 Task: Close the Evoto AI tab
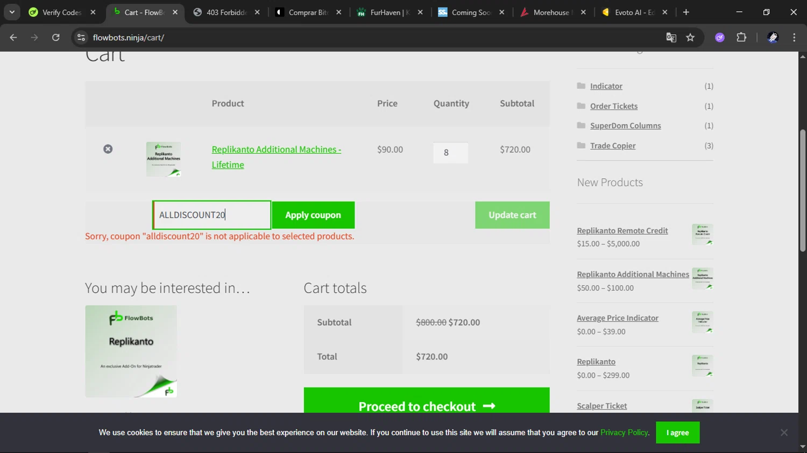tap(665, 12)
